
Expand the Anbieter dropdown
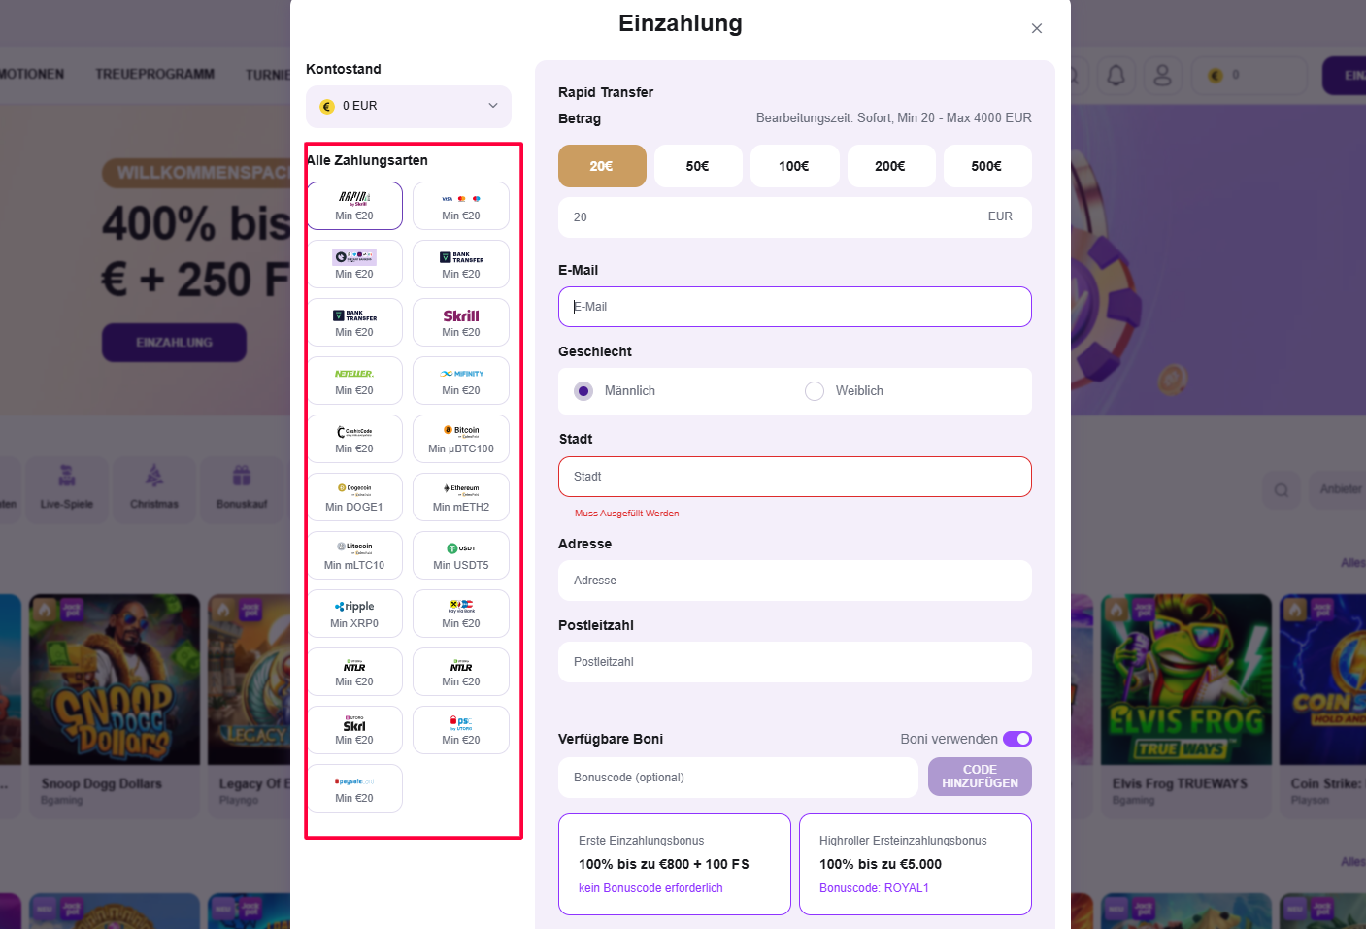[x=1343, y=489]
